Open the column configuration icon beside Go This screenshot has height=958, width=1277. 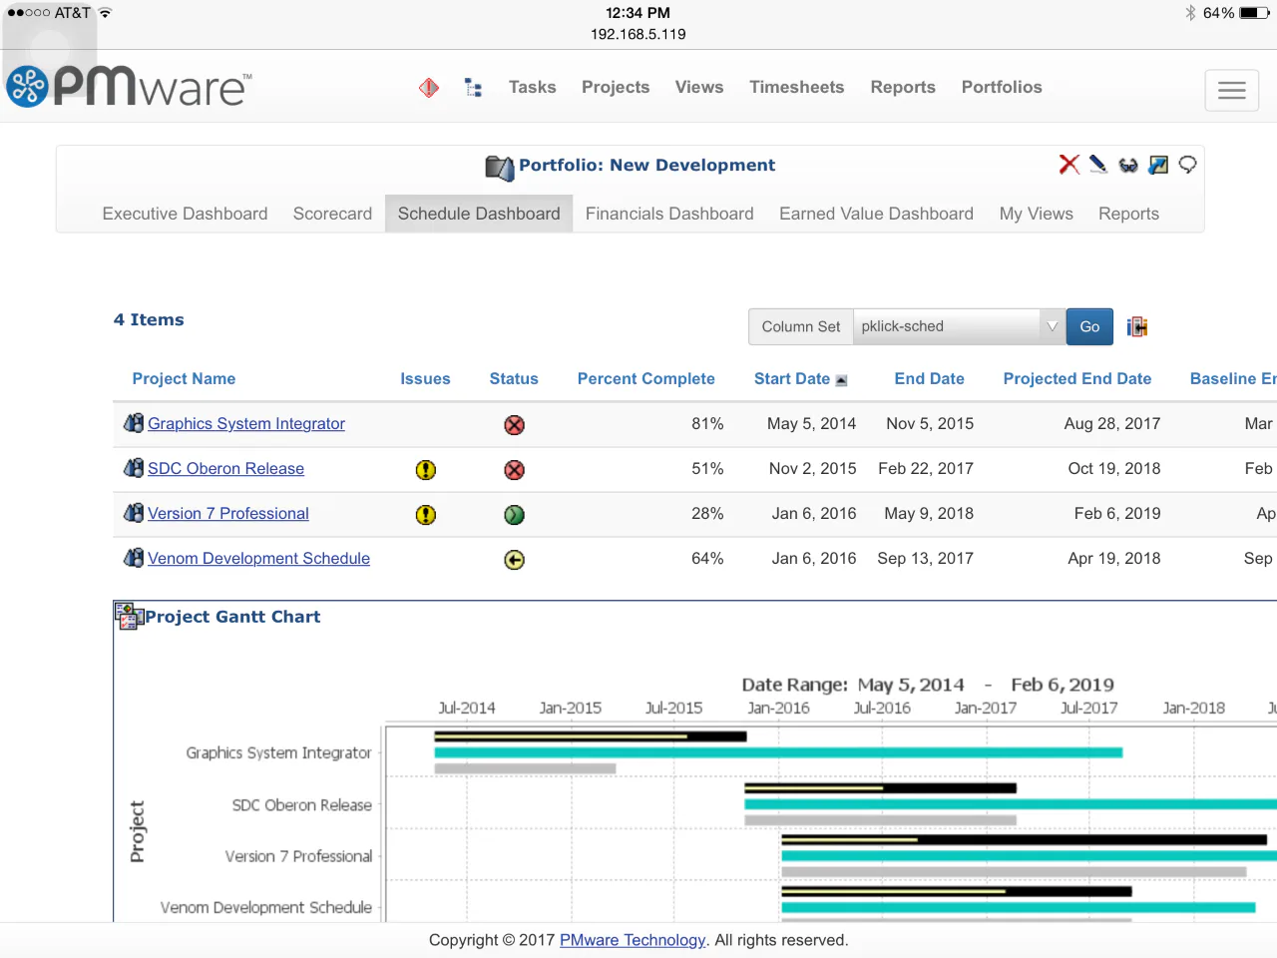[1137, 327]
